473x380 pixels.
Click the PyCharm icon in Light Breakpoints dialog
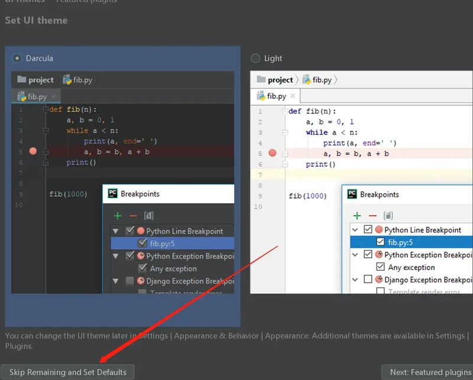(x=351, y=194)
